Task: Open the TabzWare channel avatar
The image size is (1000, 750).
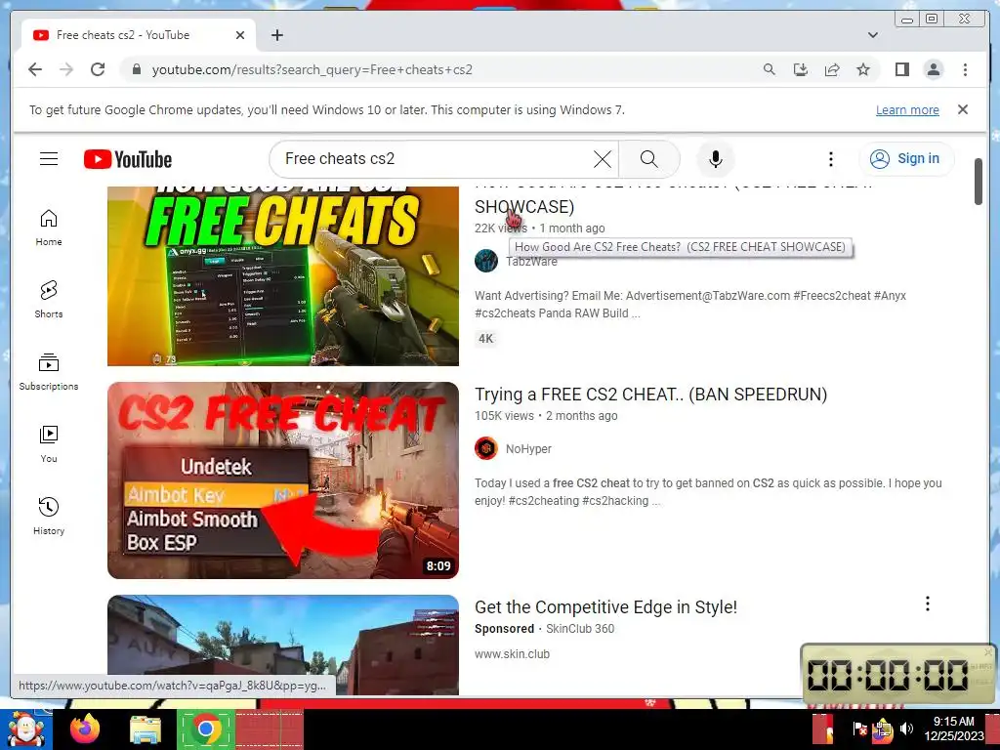Action: (486, 261)
